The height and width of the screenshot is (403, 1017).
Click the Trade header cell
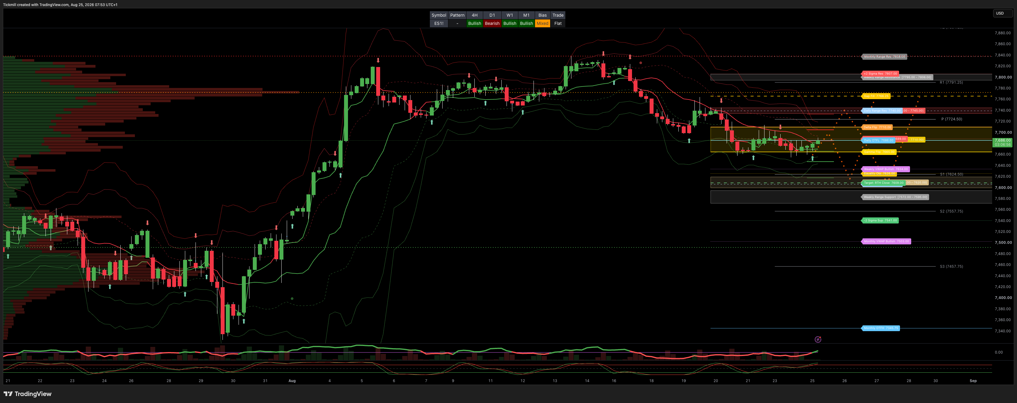coord(558,15)
